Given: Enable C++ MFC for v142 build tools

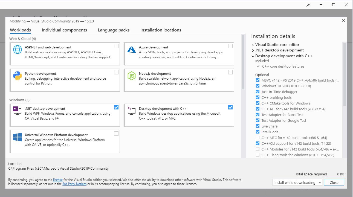Looking at the screenshot, I should [x=257, y=138].
